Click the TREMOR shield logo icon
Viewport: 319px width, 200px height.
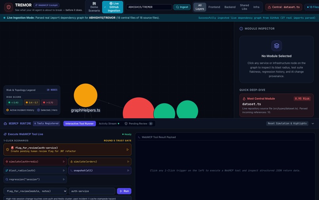tap(9, 7)
